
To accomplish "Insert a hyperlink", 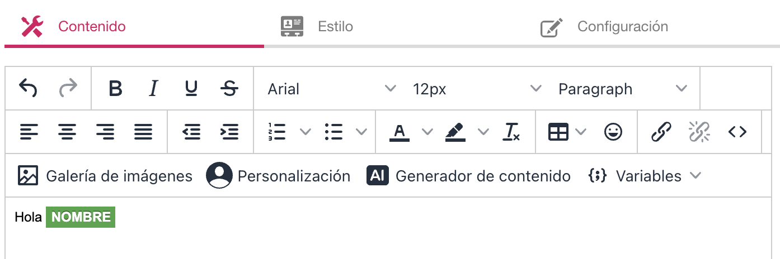I will [x=661, y=132].
